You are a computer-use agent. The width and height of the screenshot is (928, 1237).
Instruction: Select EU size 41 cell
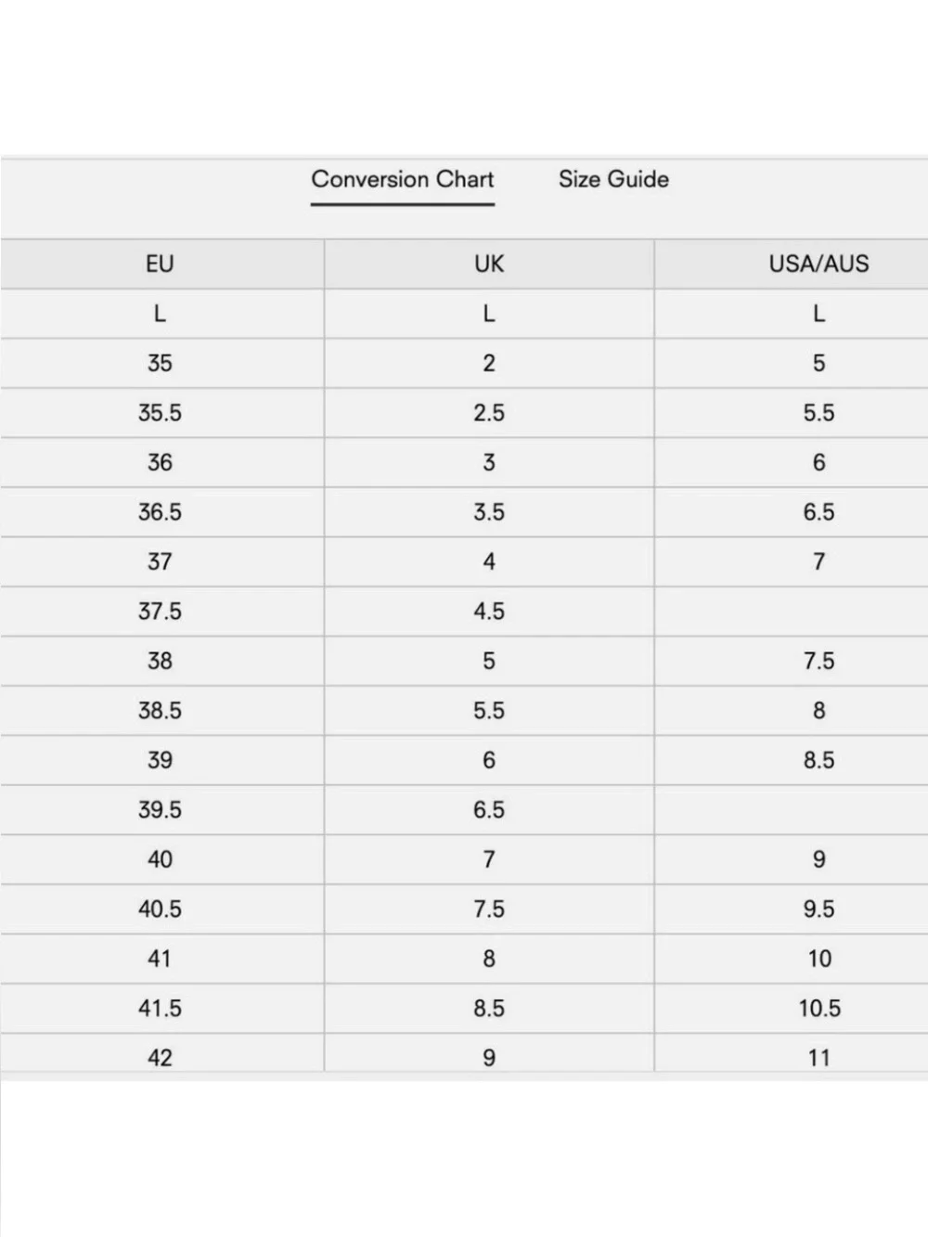click(x=161, y=960)
